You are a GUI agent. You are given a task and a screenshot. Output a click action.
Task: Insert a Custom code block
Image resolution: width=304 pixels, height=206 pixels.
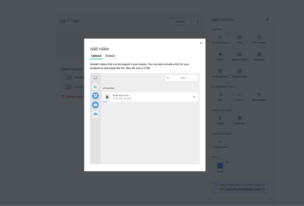(x=220, y=144)
